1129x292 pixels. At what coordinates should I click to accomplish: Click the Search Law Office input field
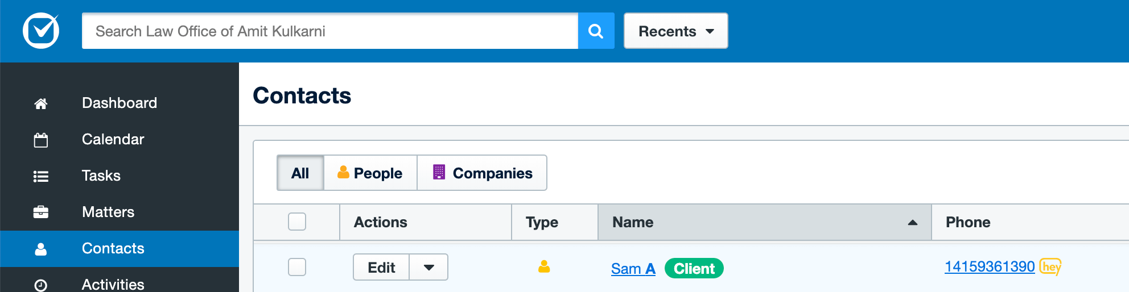(x=330, y=31)
